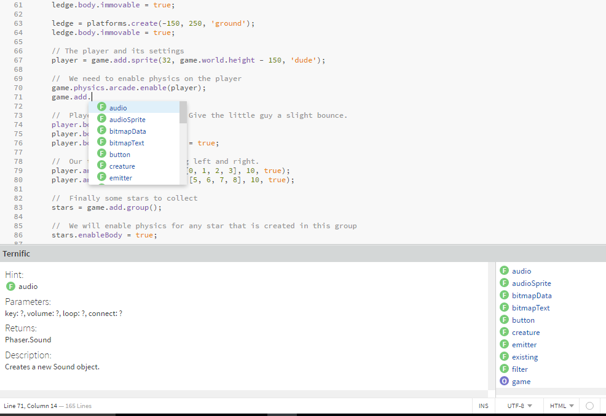The height and width of the screenshot is (416, 606).
Task: Click function icon beside audio in side list
Action: click(x=505, y=271)
